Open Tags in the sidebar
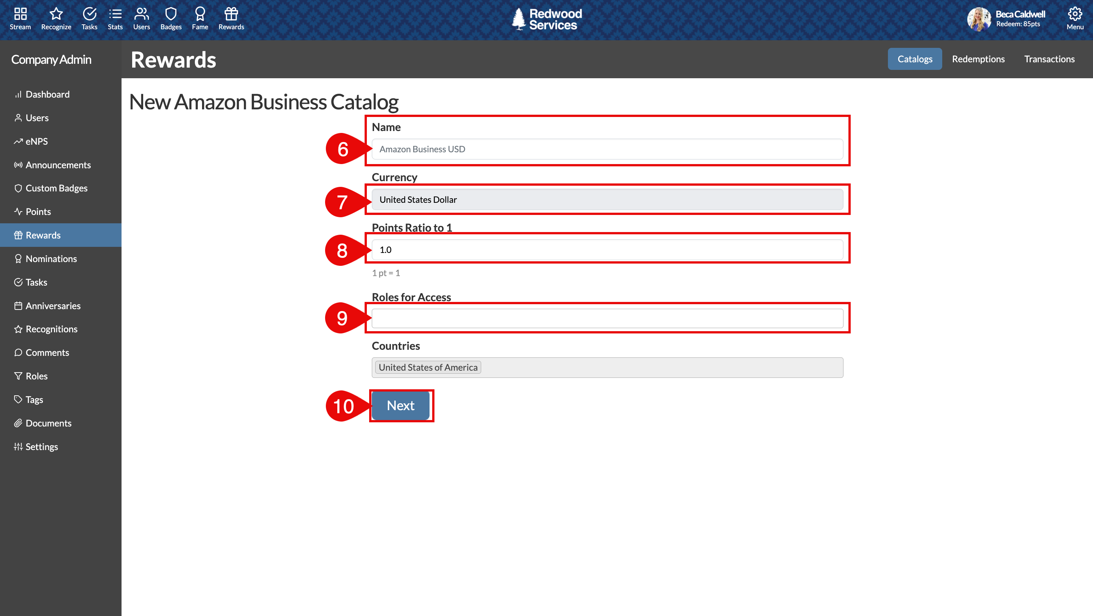The width and height of the screenshot is (1093, 616). point(61,399)
